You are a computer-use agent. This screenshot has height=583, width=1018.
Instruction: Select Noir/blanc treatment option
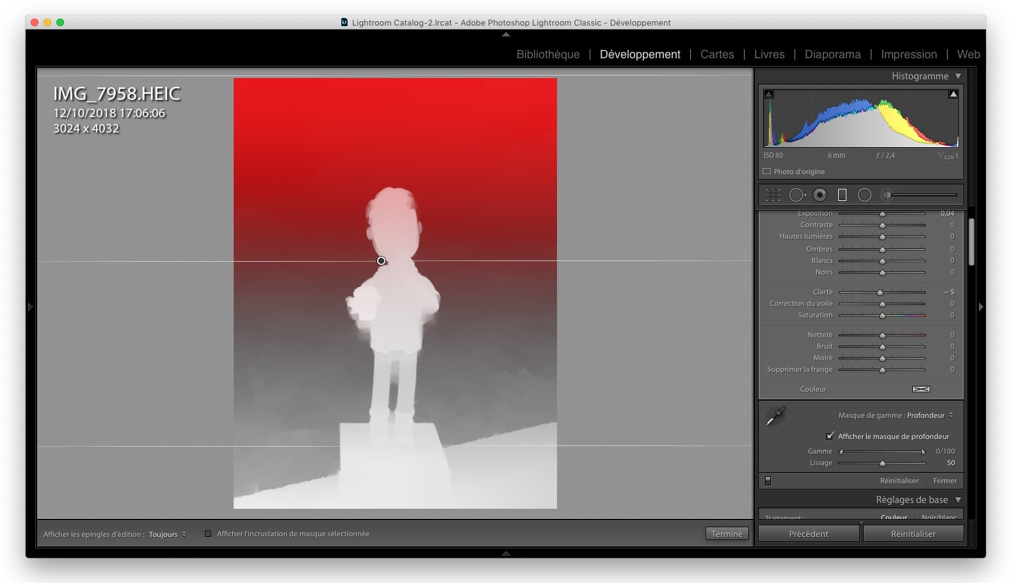coord(939,516)
